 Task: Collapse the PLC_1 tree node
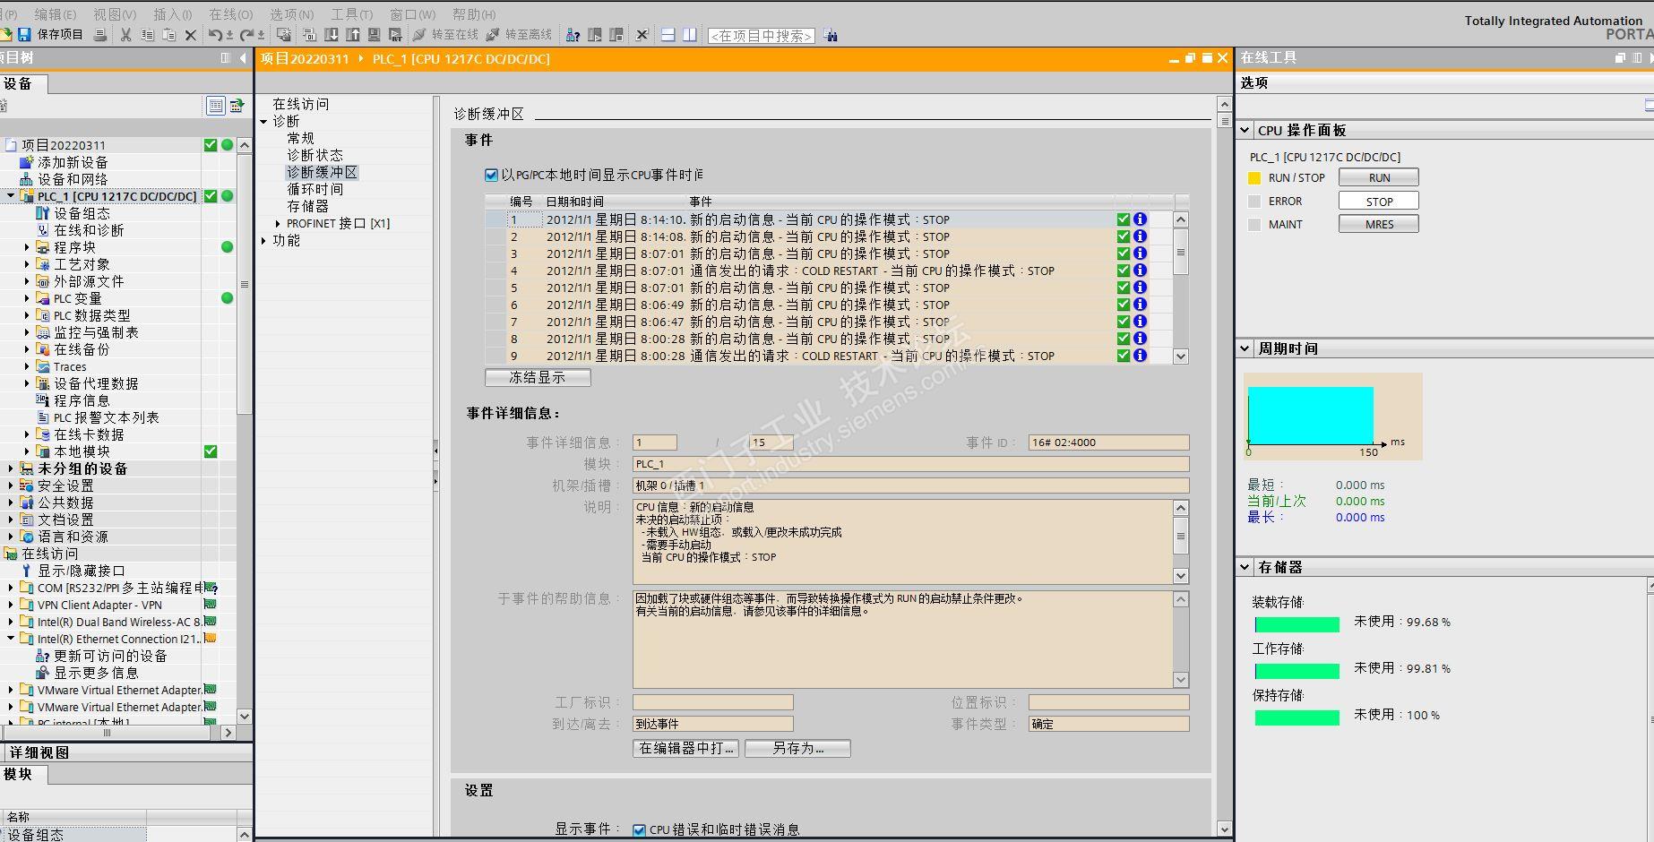pyautogui.click(x=11, y=196)
